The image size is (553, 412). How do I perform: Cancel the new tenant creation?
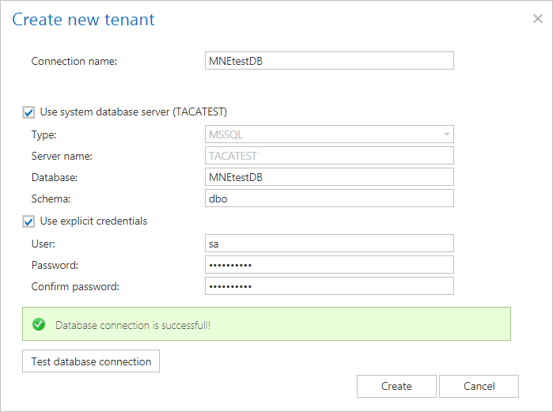[x=479, y=386]
